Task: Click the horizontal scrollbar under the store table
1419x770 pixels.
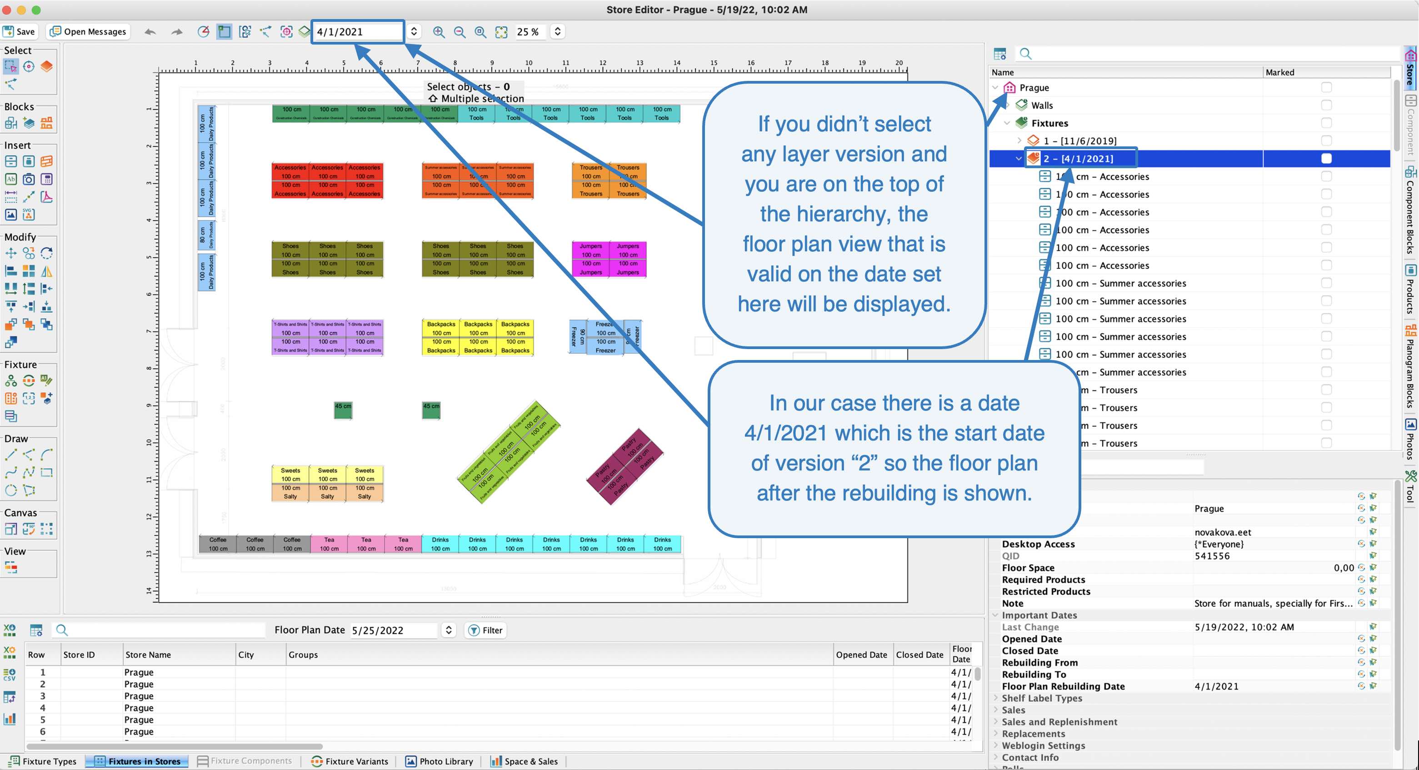Action: [174, 746]
